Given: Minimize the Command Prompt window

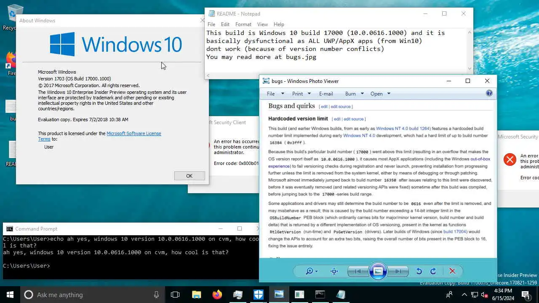Looking at the screenshot, I should coord(220,229).
